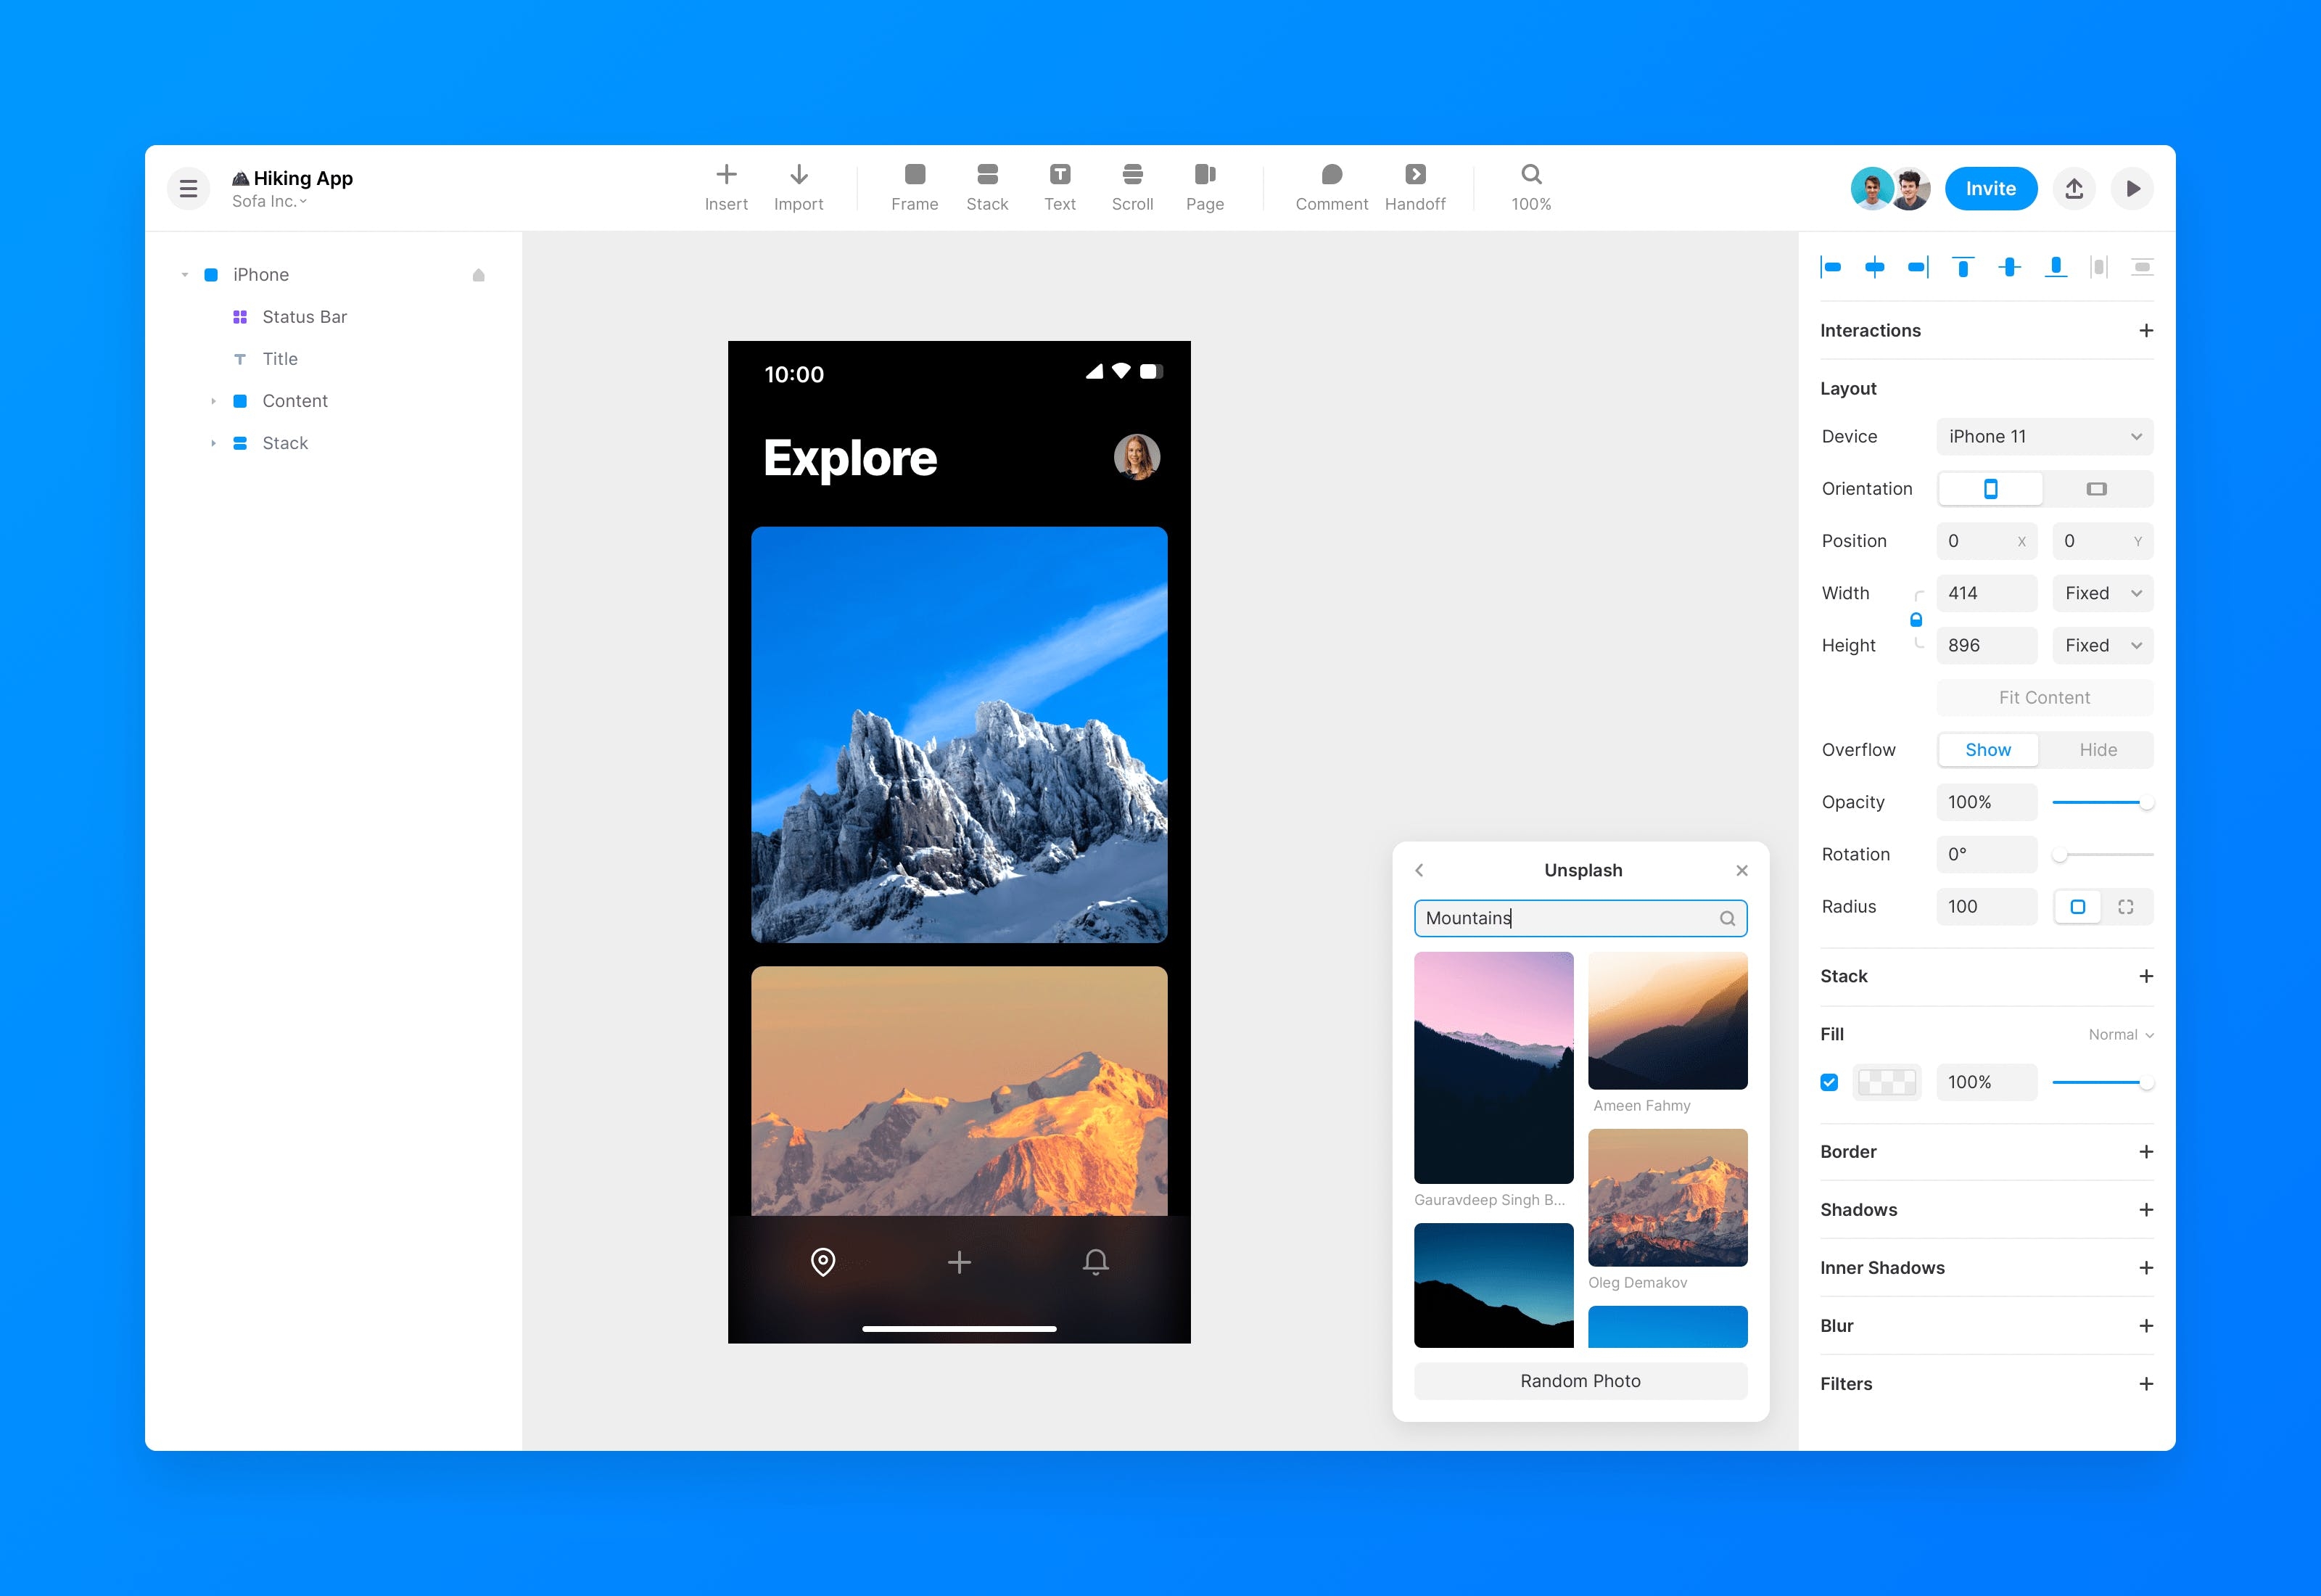Align right edges icon
Viewport: 2321px width, 1596px height.
pyautogui.click(x=1918, y=267)
